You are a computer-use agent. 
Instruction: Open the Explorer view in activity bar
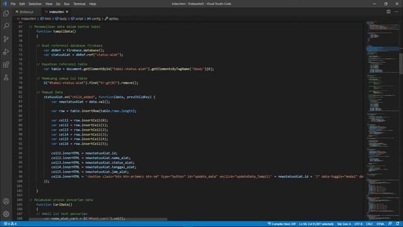click(x=6, y=13)
